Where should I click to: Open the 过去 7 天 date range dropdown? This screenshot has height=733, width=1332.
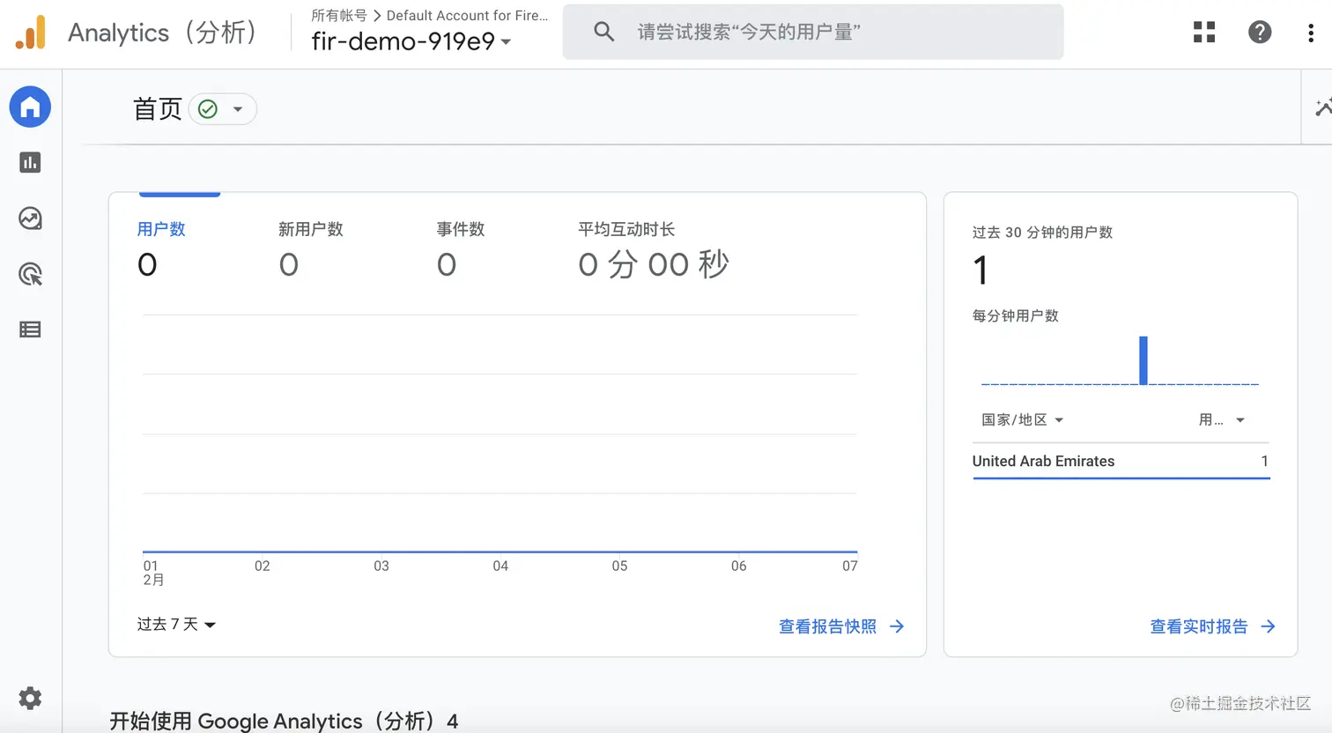coord(175,624)
